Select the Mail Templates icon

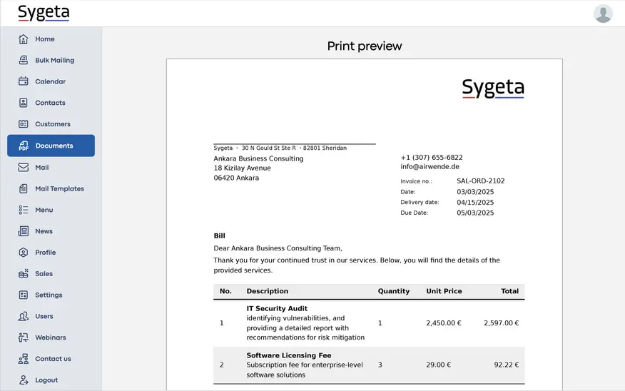coord(24,188)
